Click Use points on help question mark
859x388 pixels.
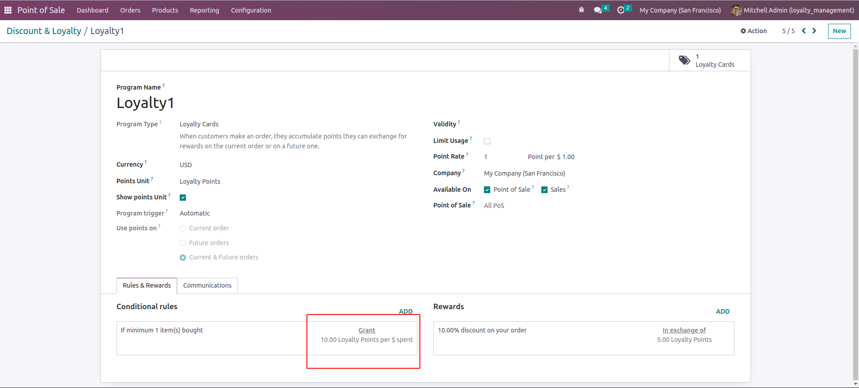pyautogui.click(x=160, y=226)
